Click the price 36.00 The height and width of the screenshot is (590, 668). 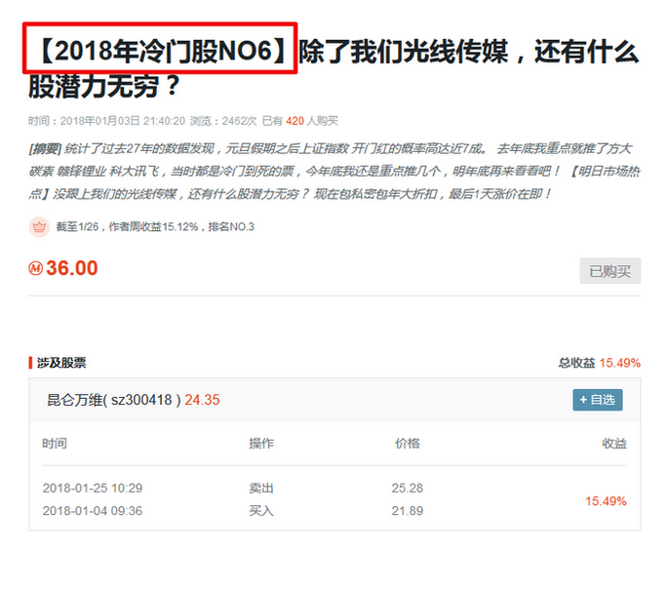pos(72,268)
